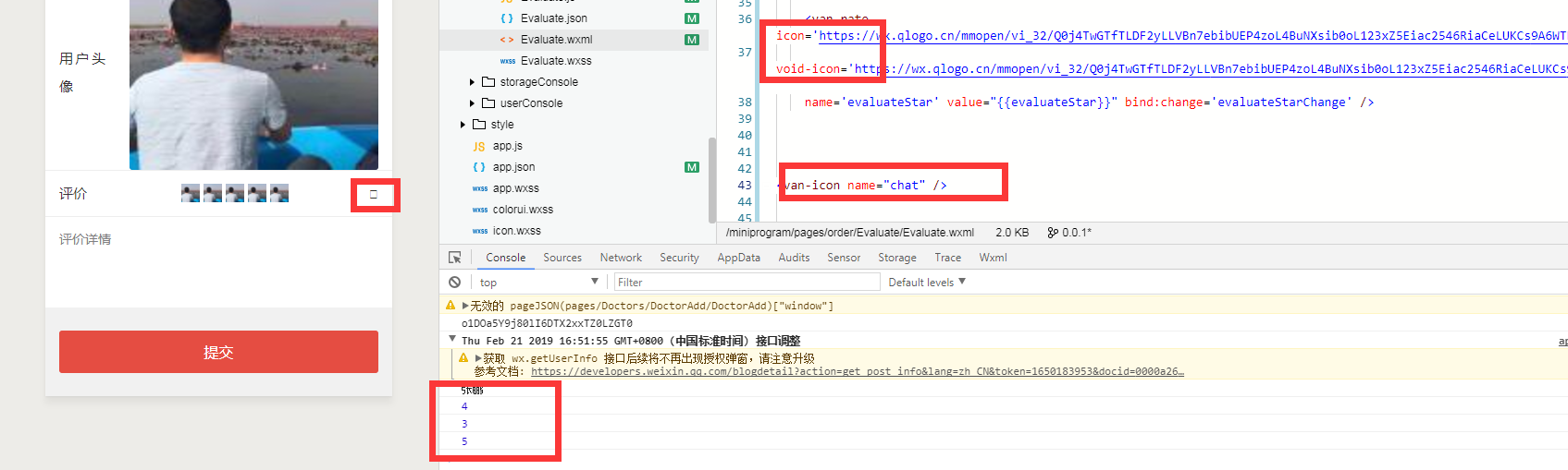Image resolution: width=1568 pixels, height=470 pixels.
Task: Expand the storageConsole folder arrow
Action: [472, 82]
